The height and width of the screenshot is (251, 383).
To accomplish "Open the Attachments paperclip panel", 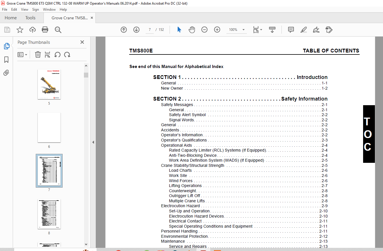I will coord(6,73).
